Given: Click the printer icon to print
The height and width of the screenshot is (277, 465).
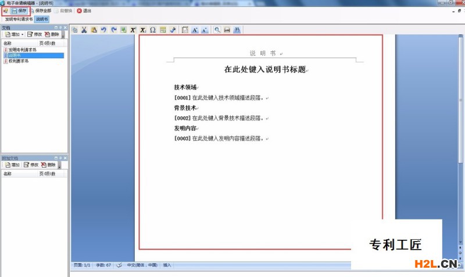Looking at the screenshot, I should 227,30.
